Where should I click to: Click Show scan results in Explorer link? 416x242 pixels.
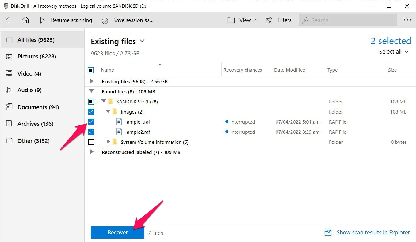tap(373, 233)
